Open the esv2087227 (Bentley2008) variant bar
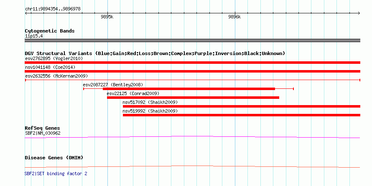The height and width of the screenshot is (186, 372). tap(189, 89)
